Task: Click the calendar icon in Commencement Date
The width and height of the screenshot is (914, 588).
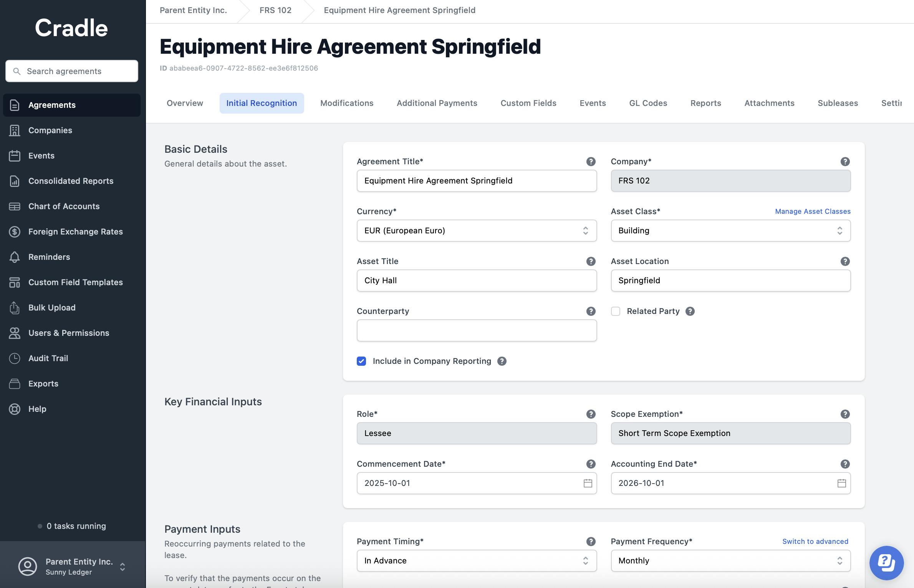Action: point(588,483)
